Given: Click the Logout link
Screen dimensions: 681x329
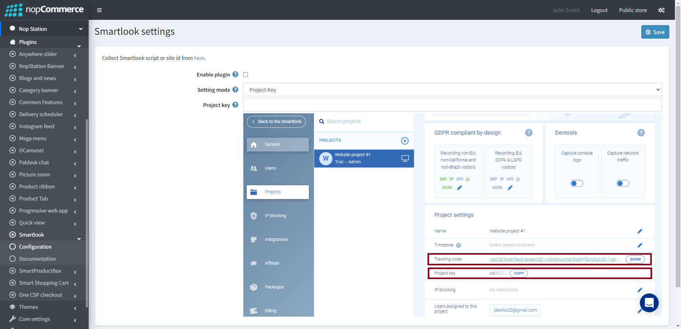Looking at the screenshot, I should click(x=599, y=10).
